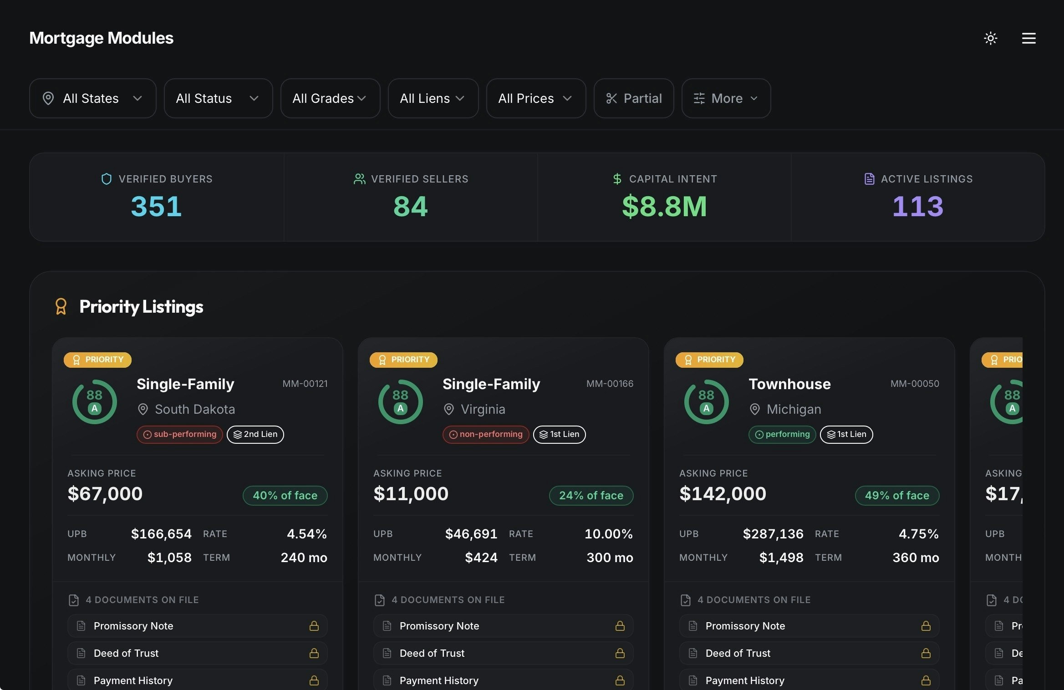Toggle the Partial filter button
The width and height of the screenshot is (1064, 690).
click(633, 98)
